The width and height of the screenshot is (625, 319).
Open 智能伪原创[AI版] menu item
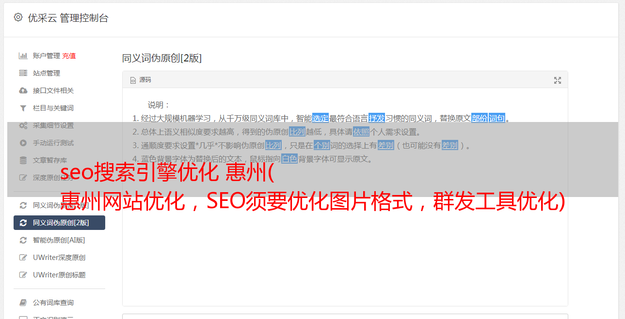(x=59, y=240)
